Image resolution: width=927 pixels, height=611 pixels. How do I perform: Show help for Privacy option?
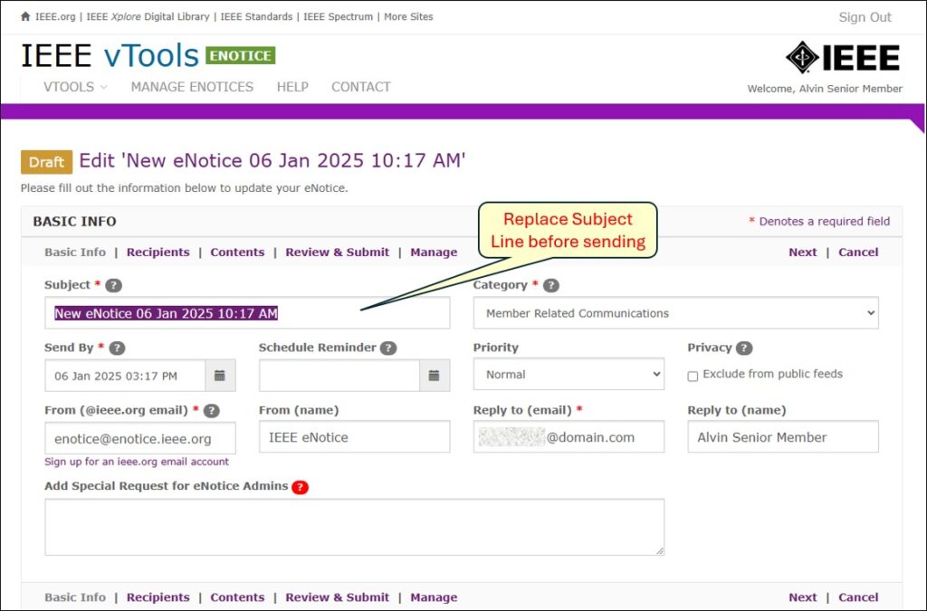[x=744, y=348]
